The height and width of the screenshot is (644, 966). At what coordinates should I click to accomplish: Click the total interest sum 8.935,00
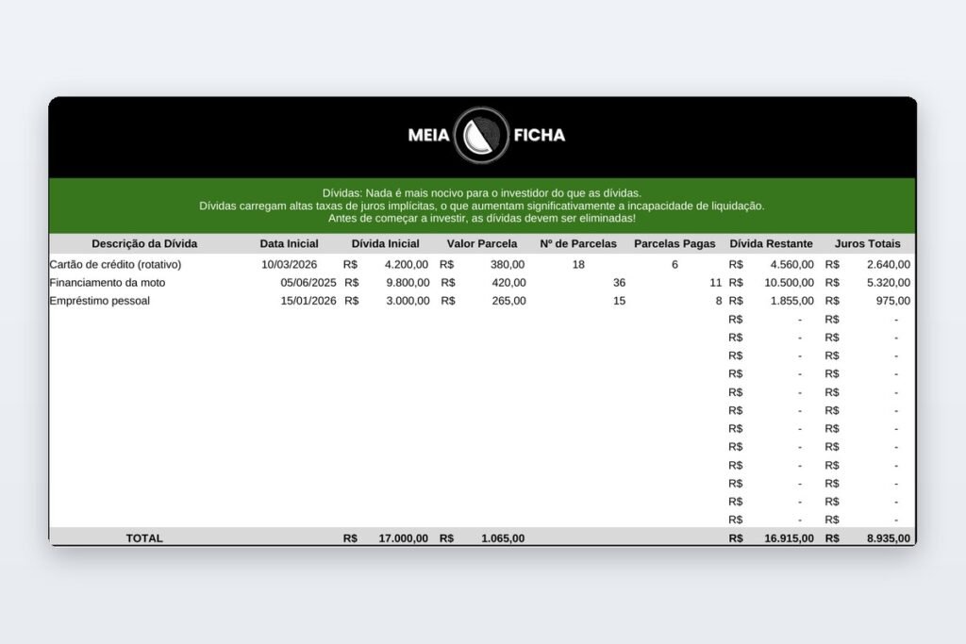click(889, 538)
